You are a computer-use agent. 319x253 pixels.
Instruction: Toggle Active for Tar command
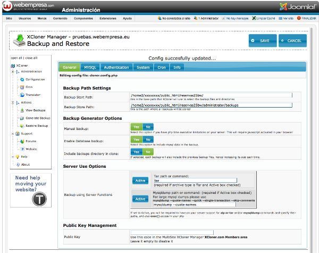click(140, 181)
